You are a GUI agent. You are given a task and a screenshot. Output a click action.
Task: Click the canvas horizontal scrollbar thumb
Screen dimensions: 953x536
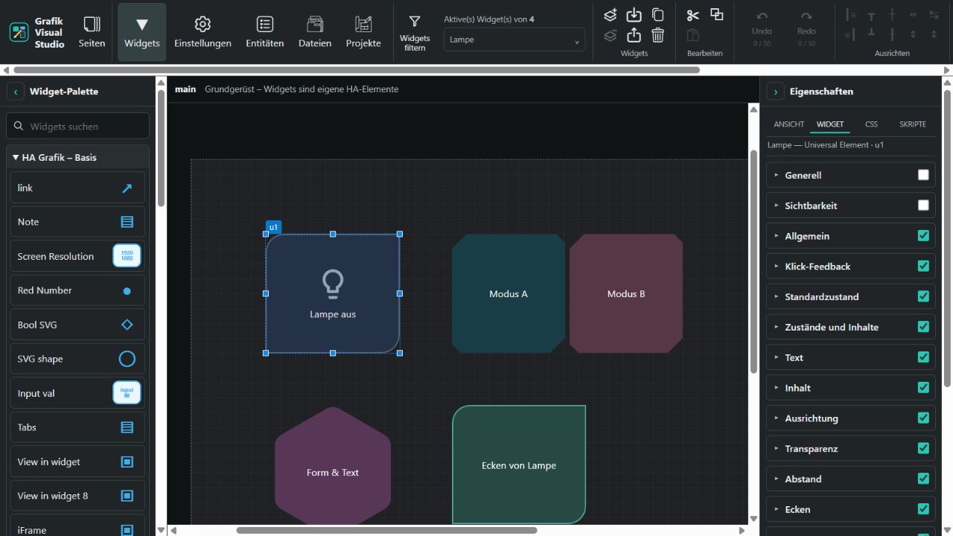click(386, 531)
